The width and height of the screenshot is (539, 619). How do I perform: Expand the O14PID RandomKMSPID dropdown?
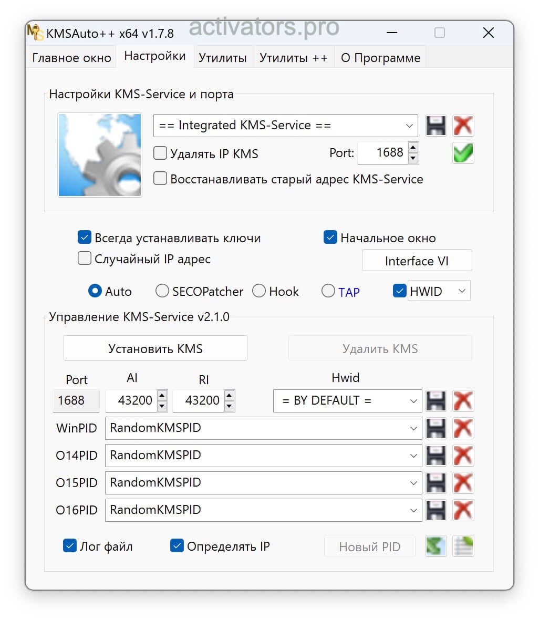(263, 455)
